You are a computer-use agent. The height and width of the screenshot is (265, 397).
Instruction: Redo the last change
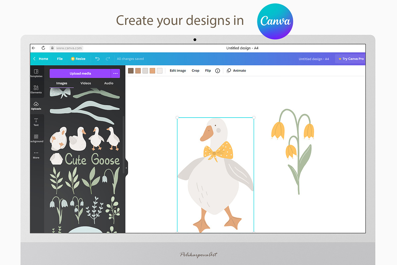(108, 59)
